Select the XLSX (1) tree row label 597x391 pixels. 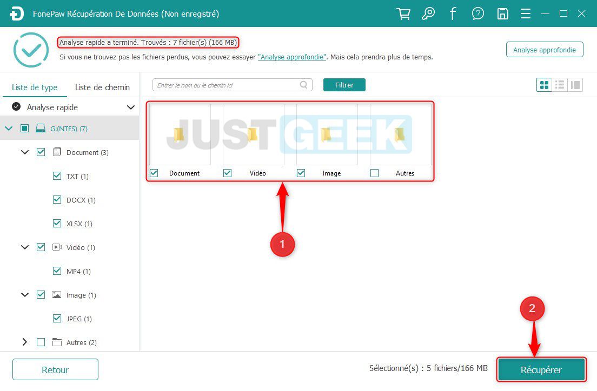[79, 224]
